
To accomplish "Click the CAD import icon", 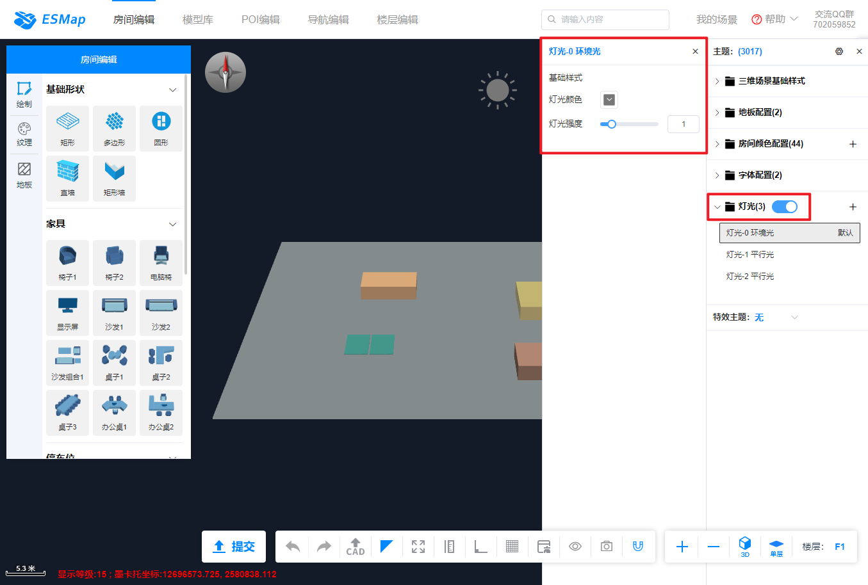I will [x=355, y=547].
